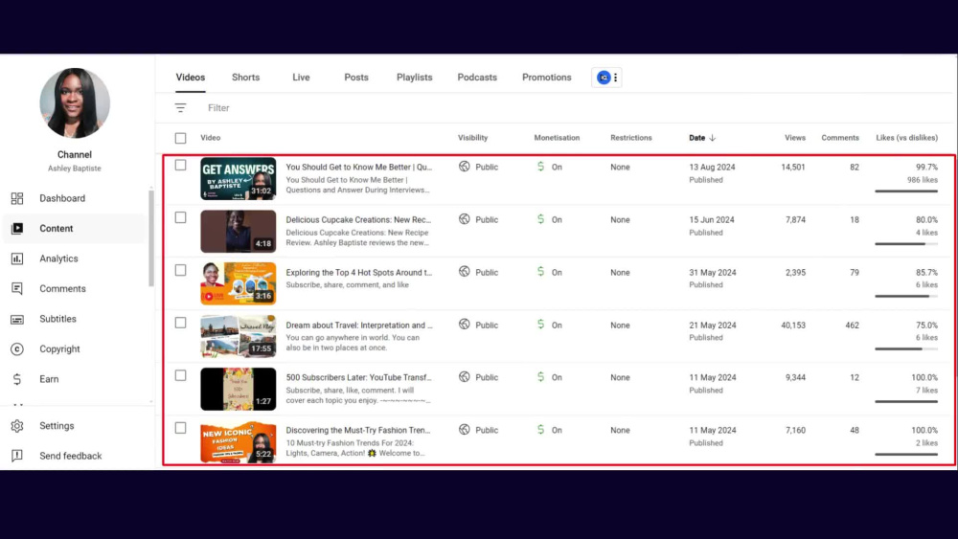The width and height of the screenshot is (958, 539).
Task: Click the Views column header
Action: tap(795, 138)
